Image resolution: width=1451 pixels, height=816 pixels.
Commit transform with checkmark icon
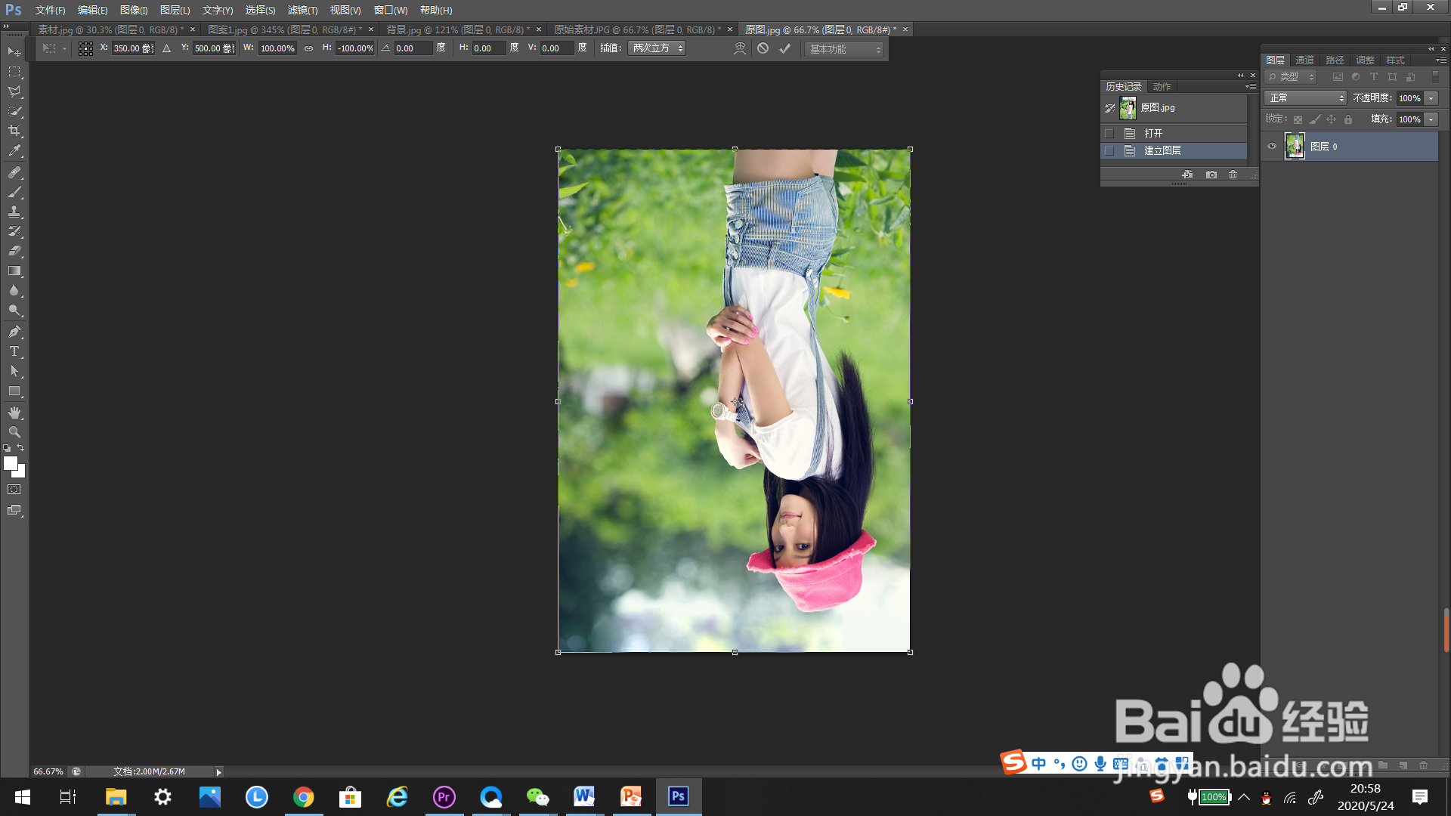click(x=785, y=48)
